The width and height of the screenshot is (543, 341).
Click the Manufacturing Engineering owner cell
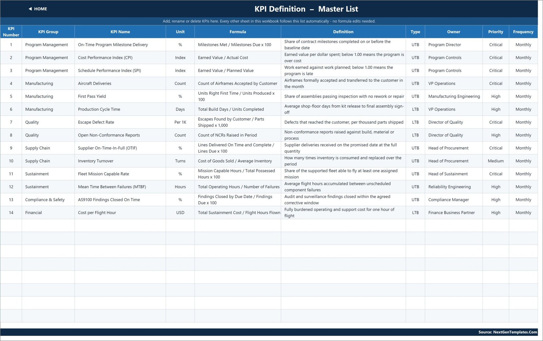(x=453, y=96)
